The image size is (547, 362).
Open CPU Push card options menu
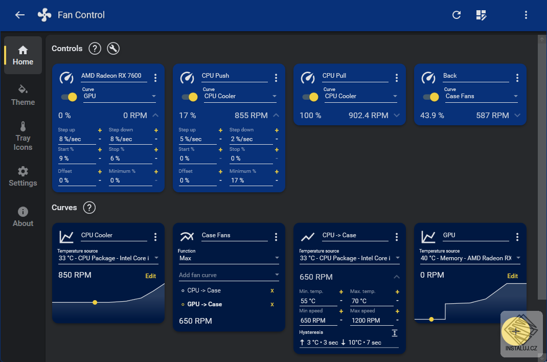276,78
